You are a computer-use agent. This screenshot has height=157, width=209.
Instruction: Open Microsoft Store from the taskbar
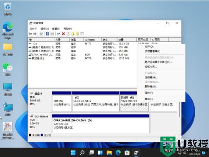(x=127, y=153)
